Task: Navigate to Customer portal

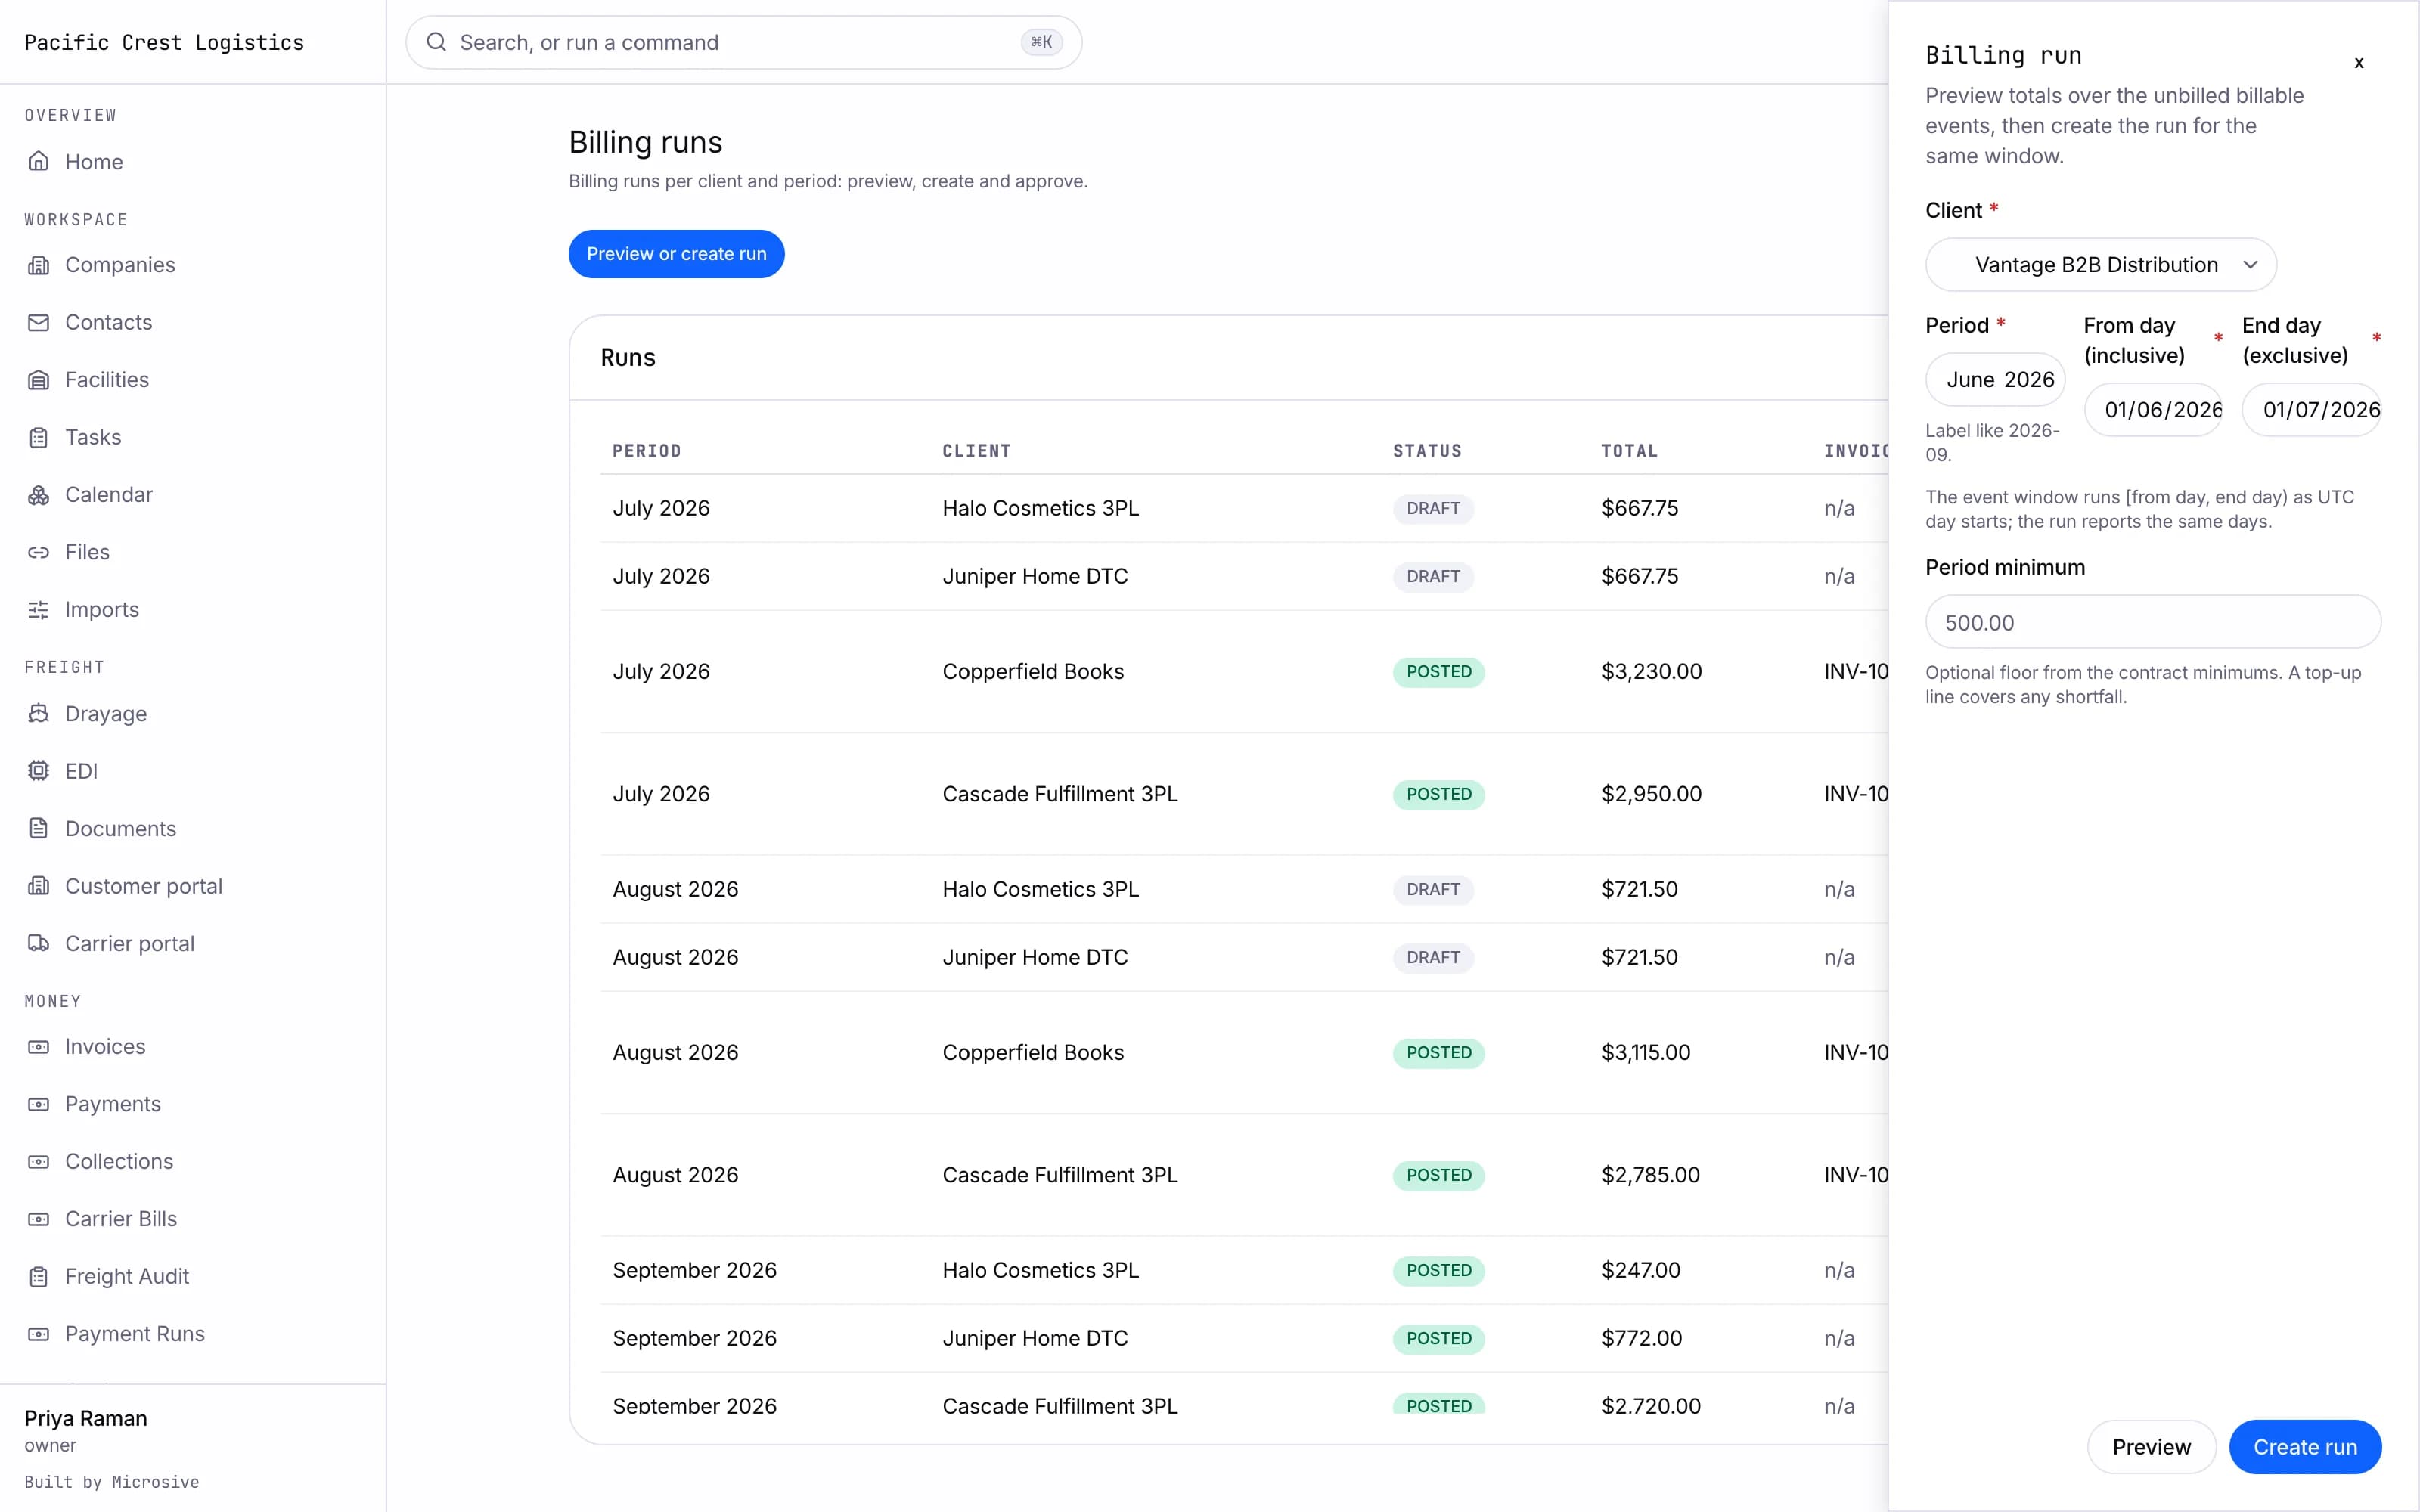Action: pos(143,886)
